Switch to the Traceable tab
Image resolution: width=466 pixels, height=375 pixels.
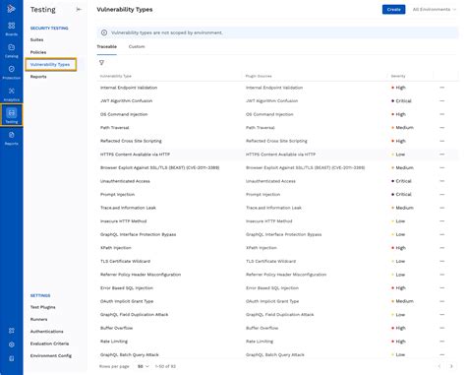pyautogui.click(x=107, y=46)
